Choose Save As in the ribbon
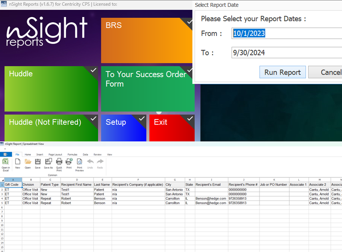This screenshot has width=342, height=252. click(x=48, y=164)
